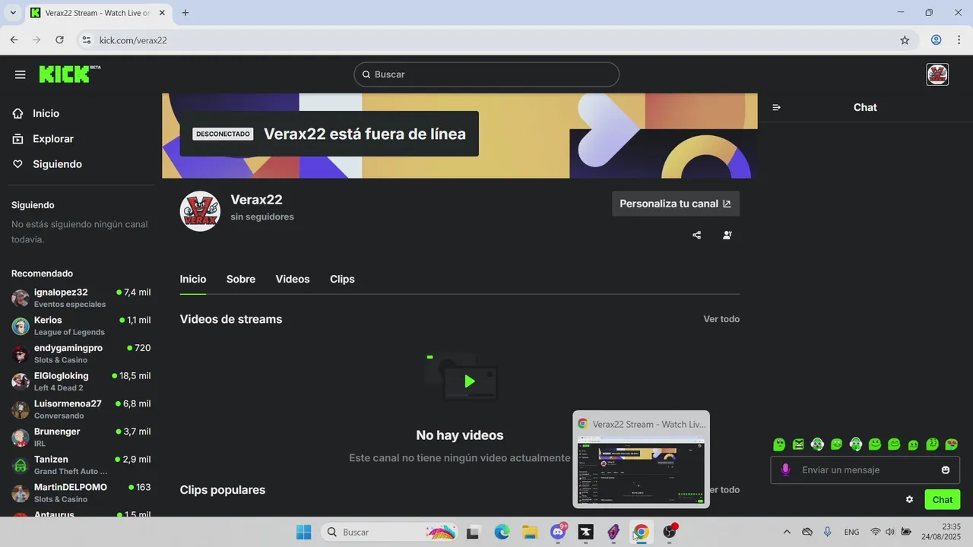Click the Verax22 channel name heading
This screenshot has width=973, height=547.
click(256, 200)
